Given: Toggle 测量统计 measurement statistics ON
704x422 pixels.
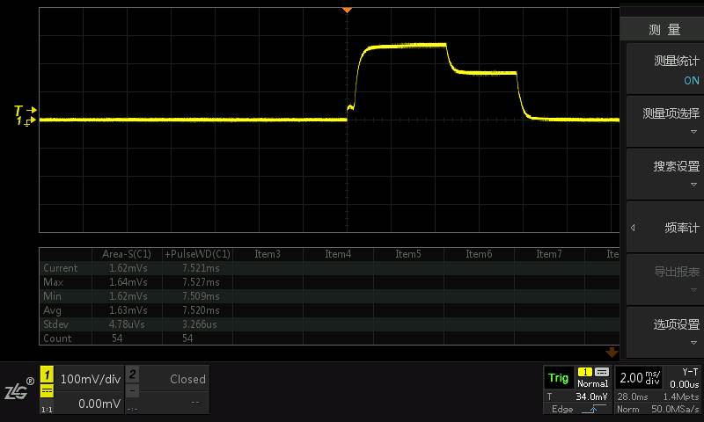Looking at the screenshot, I should tap(664, 69).
